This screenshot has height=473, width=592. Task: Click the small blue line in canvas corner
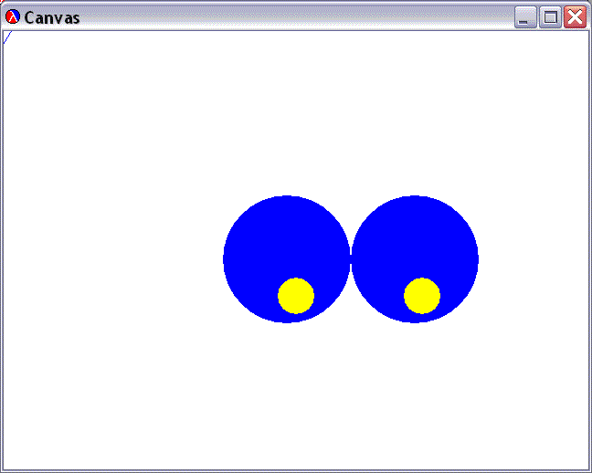[x=7, y=37]
